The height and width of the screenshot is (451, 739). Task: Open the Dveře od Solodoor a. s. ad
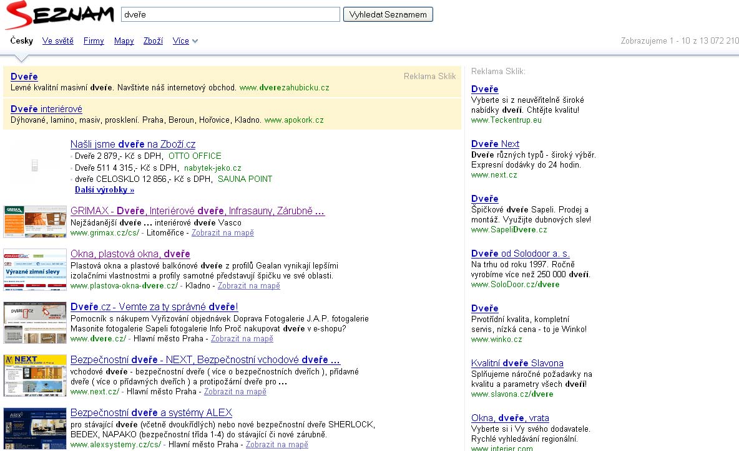[521, 254]
